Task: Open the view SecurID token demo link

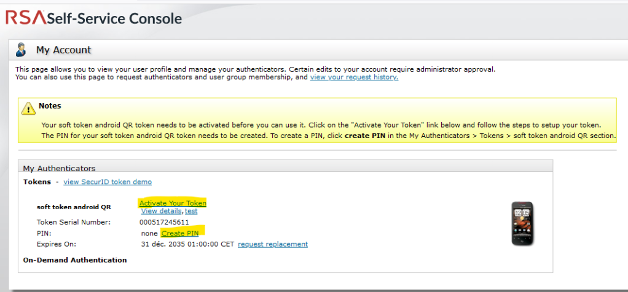Action: click(x=108, y=182)
